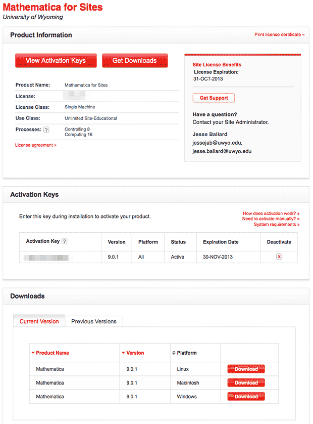Click the blurred License number value
The image size is (313, 424).
[x=74, y=96]
